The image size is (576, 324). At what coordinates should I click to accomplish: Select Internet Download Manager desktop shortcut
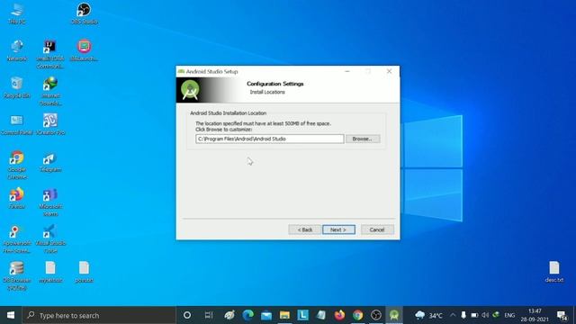[x=50, y=92]
